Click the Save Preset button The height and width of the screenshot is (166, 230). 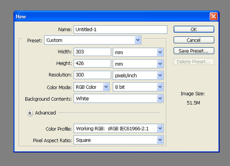point(194,51)
